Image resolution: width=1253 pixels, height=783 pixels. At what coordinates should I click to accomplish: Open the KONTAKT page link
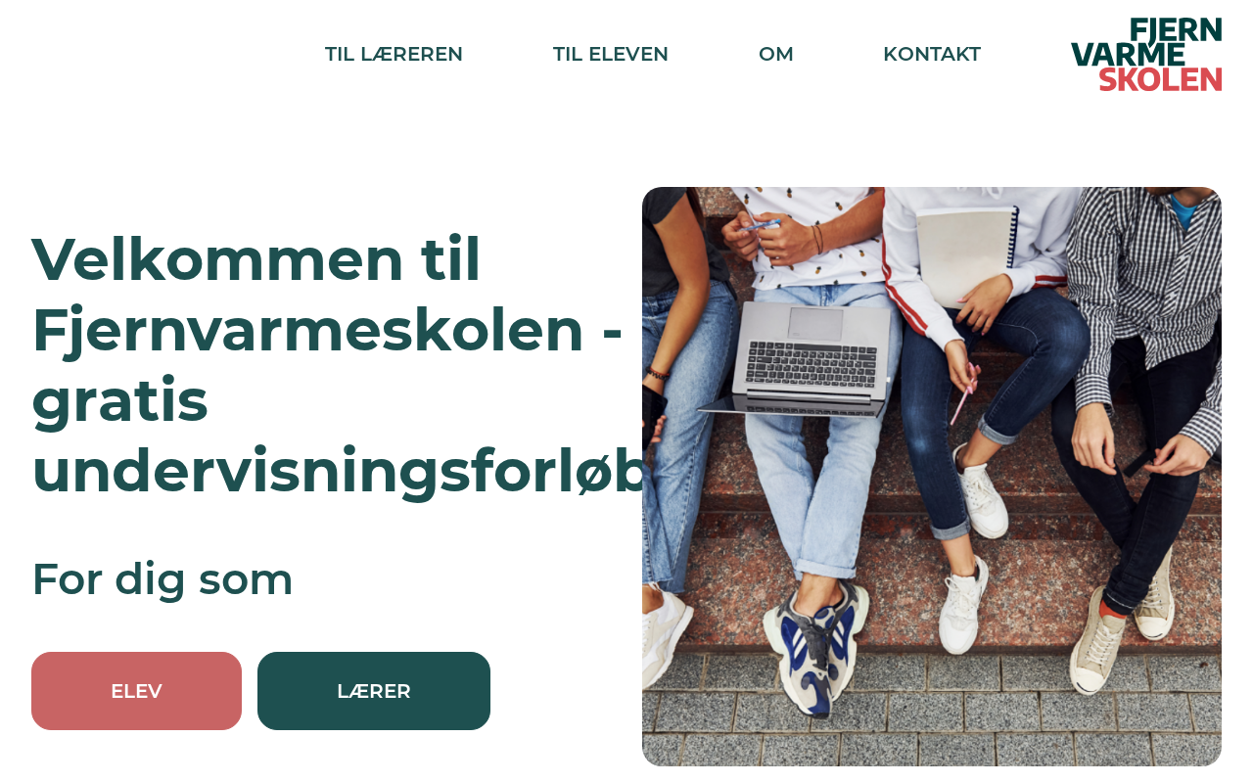pyautogui.click(x=932, y=54)
